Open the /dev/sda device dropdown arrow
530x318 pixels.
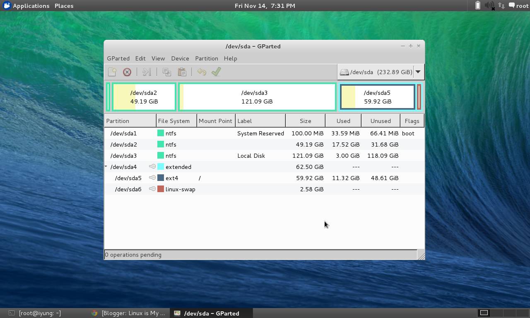pos(418,72)
